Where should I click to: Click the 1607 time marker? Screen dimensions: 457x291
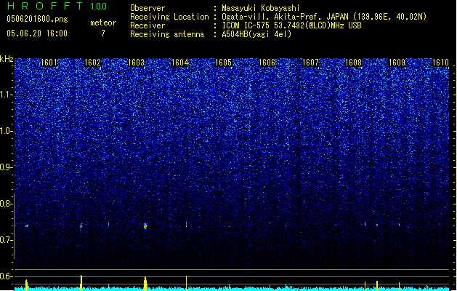coord(310,63)
